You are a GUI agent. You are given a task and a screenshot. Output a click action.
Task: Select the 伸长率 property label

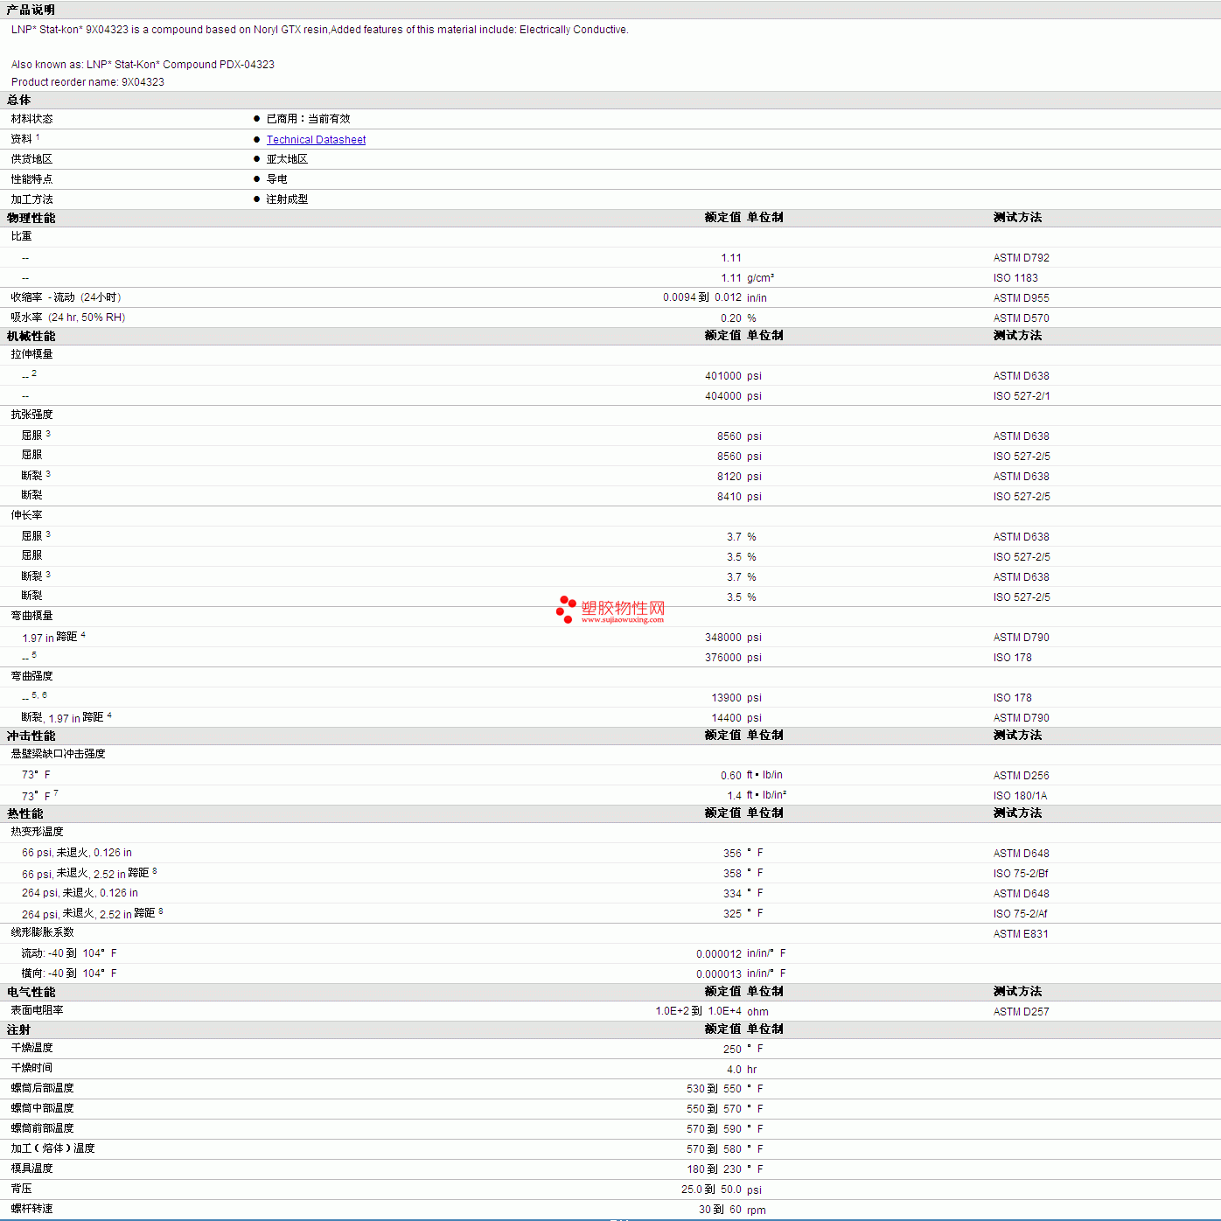tap(26, 515)
